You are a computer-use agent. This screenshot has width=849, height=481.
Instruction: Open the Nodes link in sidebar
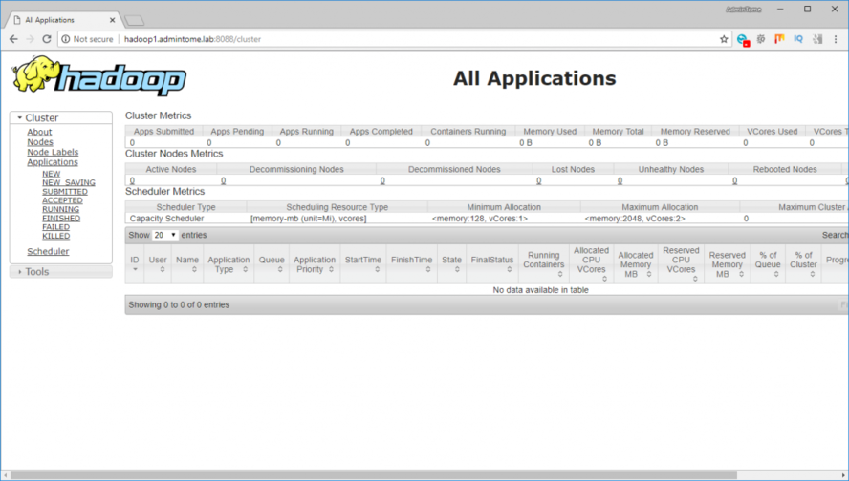point(40,142)
